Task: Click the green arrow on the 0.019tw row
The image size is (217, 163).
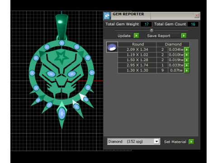Action: (187, 60)
